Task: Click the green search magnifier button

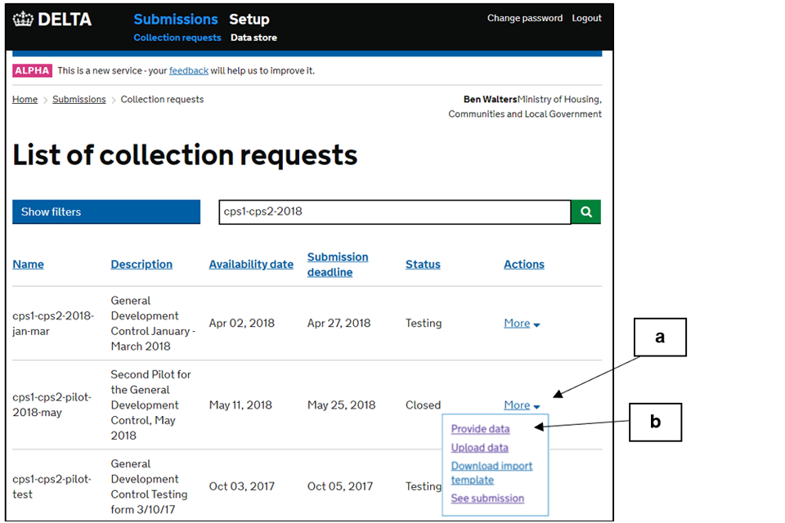Action: [585, 212]
